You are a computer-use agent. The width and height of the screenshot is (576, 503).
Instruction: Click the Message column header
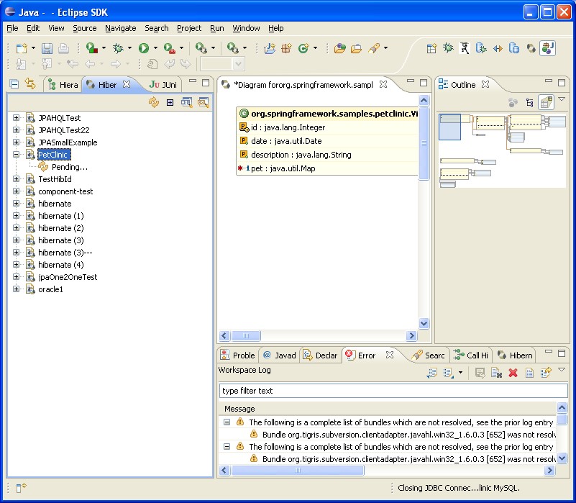(239, 409)
